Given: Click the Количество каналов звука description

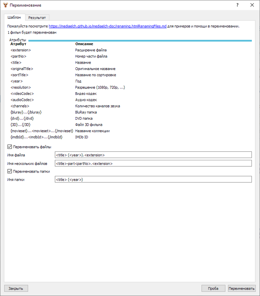Looking at the screenshot, I should point(98,106).
